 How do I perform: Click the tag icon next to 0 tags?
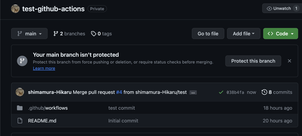[94, 34]
